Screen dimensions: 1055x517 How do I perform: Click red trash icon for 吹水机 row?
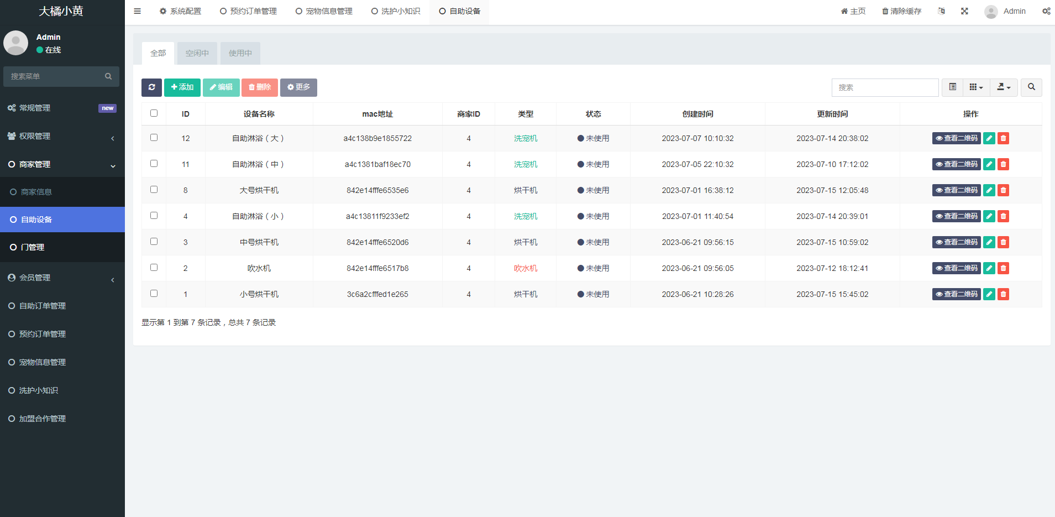click(1004, 268)
